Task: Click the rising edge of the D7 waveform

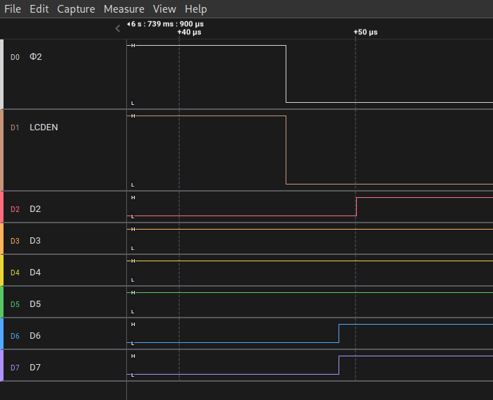Action: (339, 365)
